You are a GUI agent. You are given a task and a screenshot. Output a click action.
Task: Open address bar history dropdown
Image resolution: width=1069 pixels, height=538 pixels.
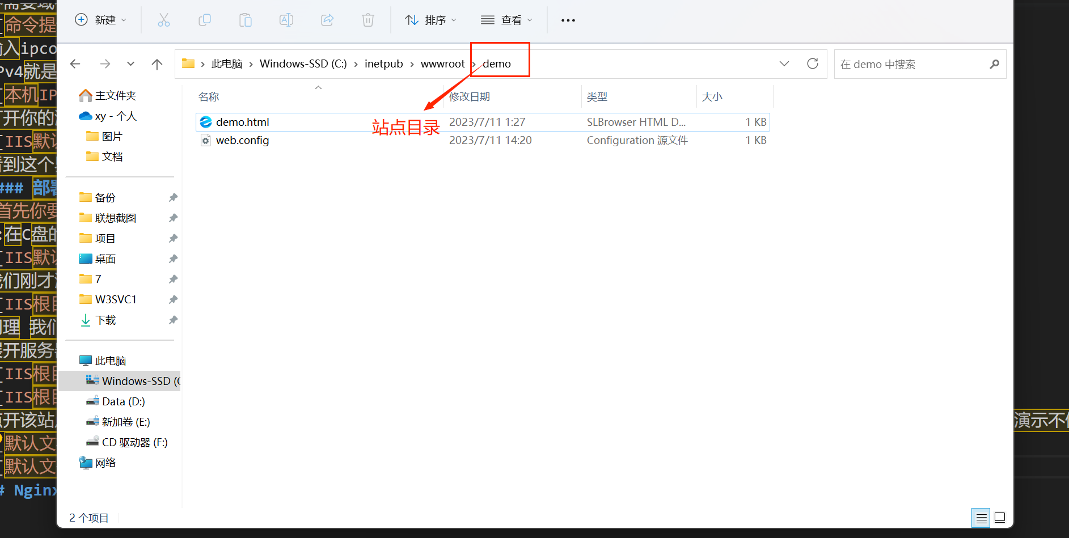pyautogui.click(x=784, y=63)
